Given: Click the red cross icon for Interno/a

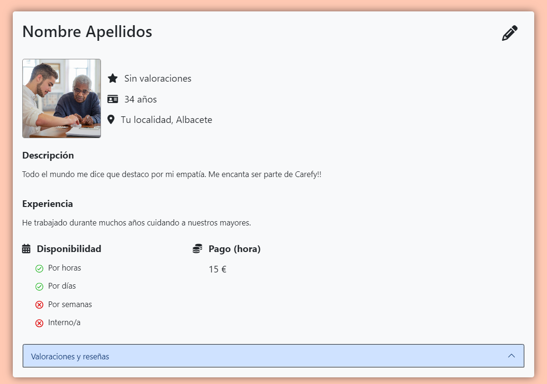Looking at the screenshot, I should [x=39, y=322].
